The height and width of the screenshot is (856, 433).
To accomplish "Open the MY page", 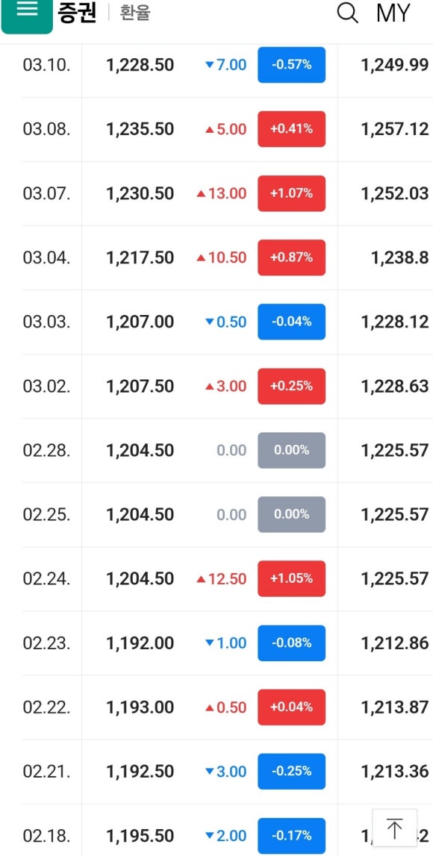I will click(393, 13).
